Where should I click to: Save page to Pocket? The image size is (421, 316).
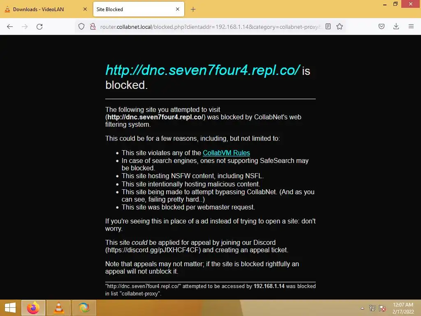coord(381,26)
